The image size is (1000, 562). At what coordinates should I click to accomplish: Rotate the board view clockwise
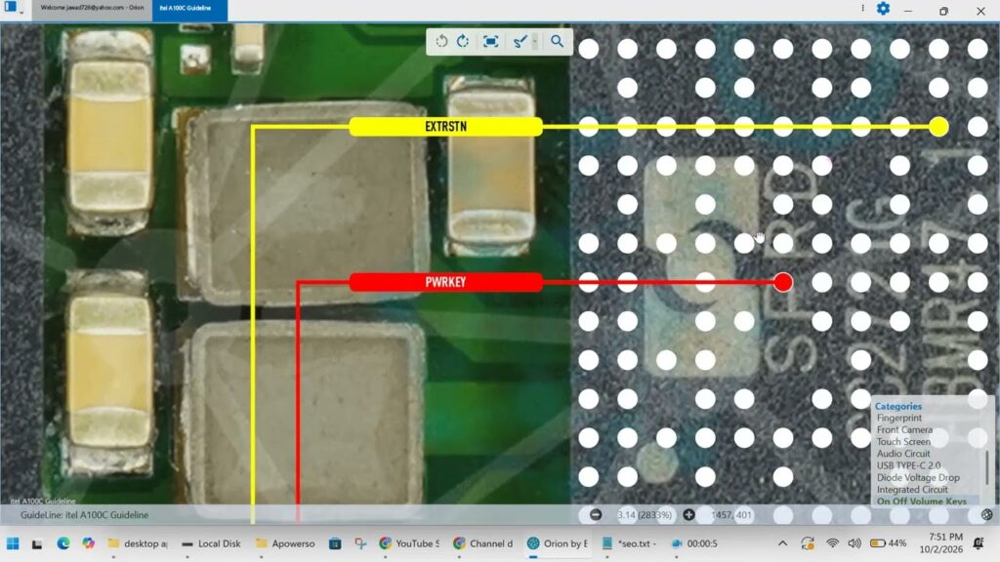(x=463, y=41)
